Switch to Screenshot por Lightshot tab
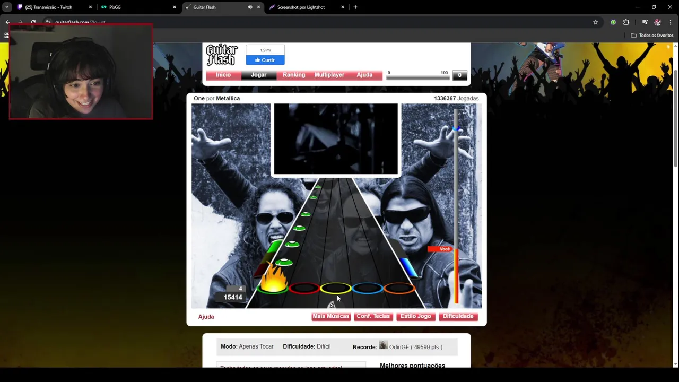The width and height of the screenshot is (679, 382). pyautogui.click(x=301, y=7)
